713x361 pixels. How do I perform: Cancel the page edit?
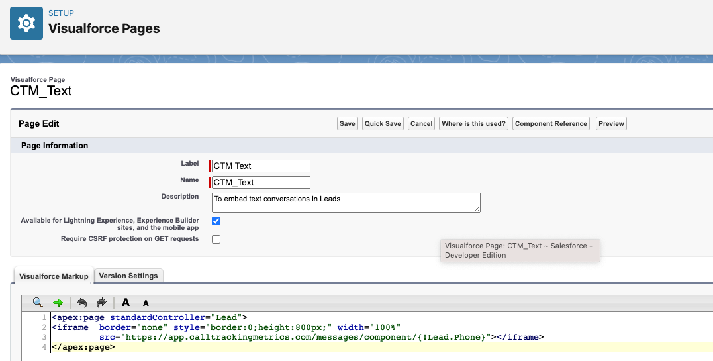(422, 123)
